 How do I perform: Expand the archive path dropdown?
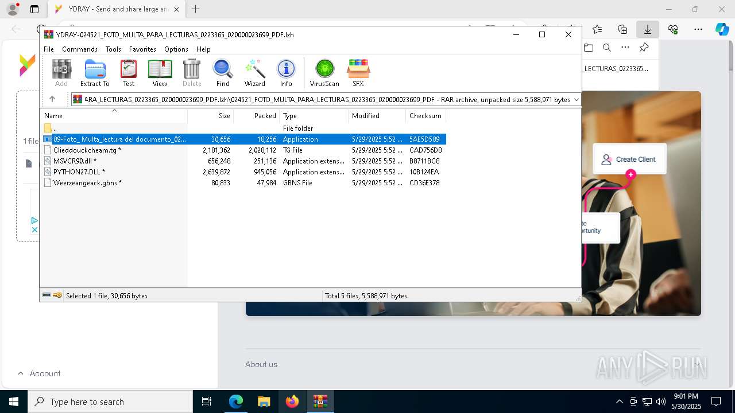point(576,100)
